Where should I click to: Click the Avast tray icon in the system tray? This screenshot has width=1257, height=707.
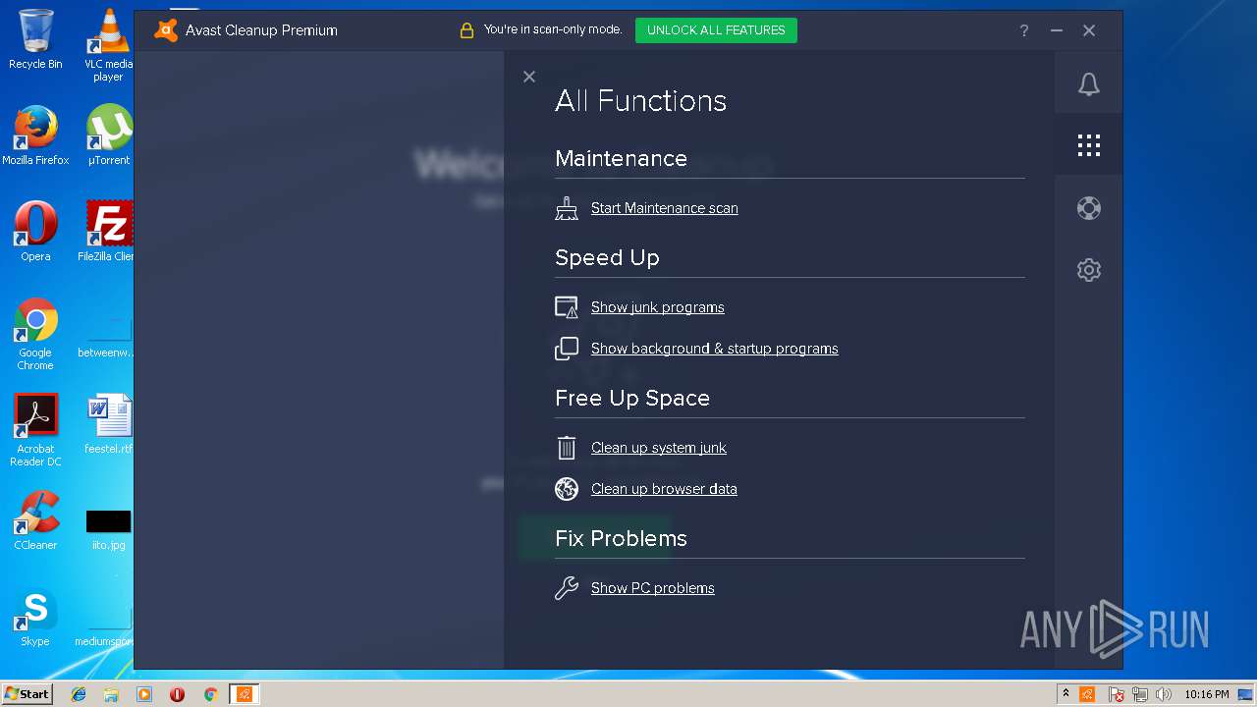click(1087, 694)
